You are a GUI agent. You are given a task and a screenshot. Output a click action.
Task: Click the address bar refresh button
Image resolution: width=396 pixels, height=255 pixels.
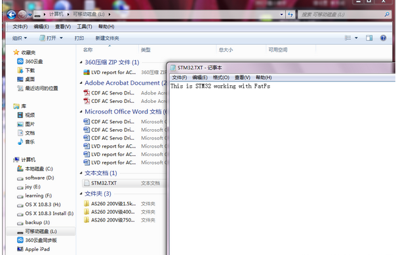[x=290, y=14]
